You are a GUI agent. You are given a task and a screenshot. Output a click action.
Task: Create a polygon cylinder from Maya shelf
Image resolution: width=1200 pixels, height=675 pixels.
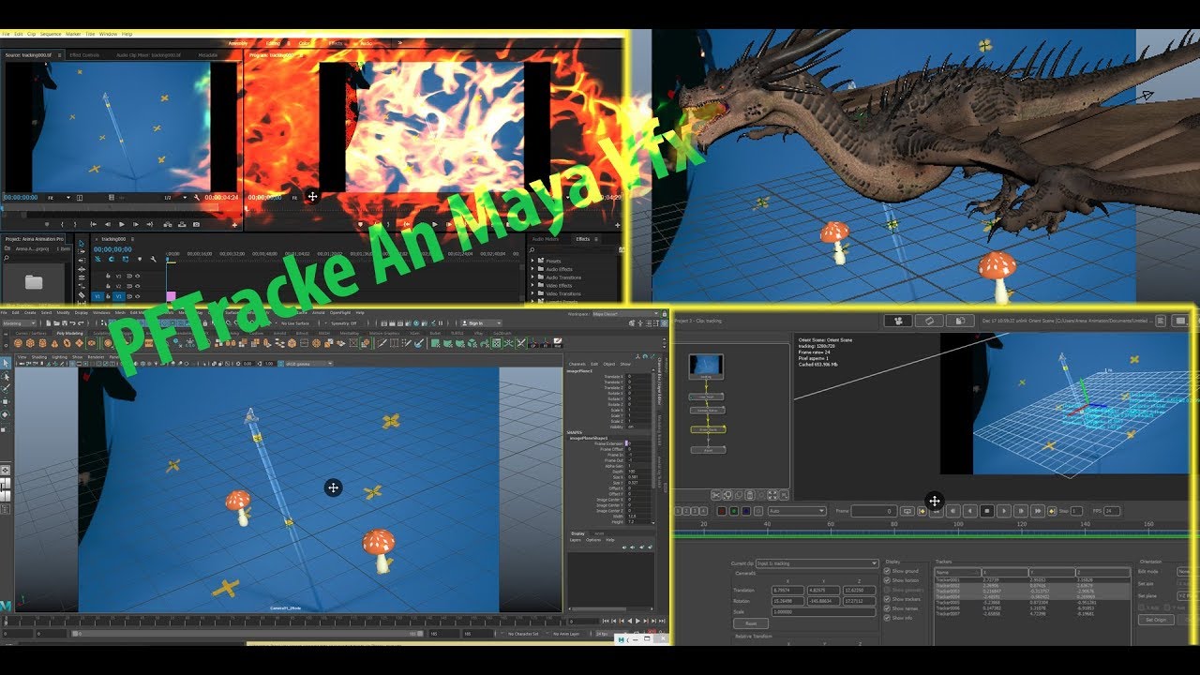coord(42,343)
